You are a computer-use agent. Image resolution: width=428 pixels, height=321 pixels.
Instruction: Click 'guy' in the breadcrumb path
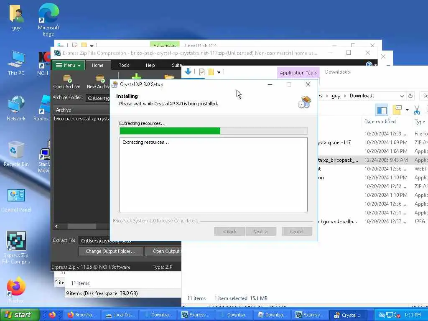coord(336,96)
